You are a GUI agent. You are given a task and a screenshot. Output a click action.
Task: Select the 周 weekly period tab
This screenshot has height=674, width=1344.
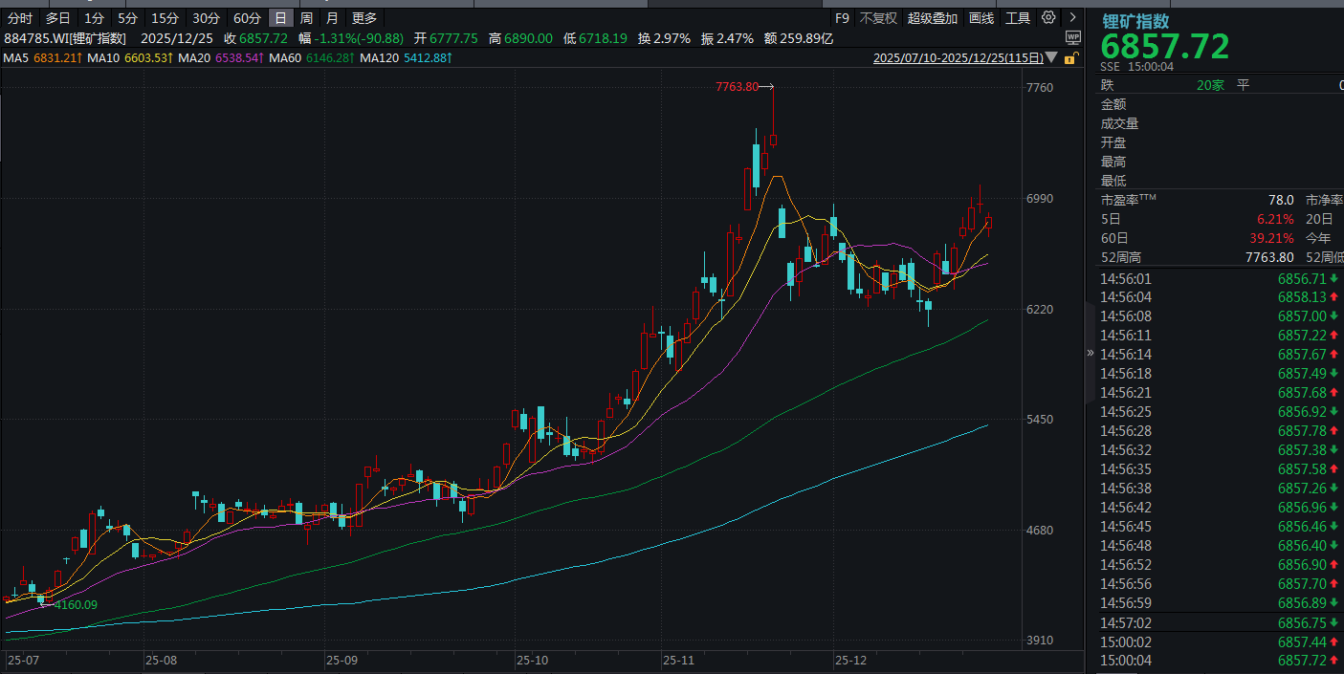[306, 18]
